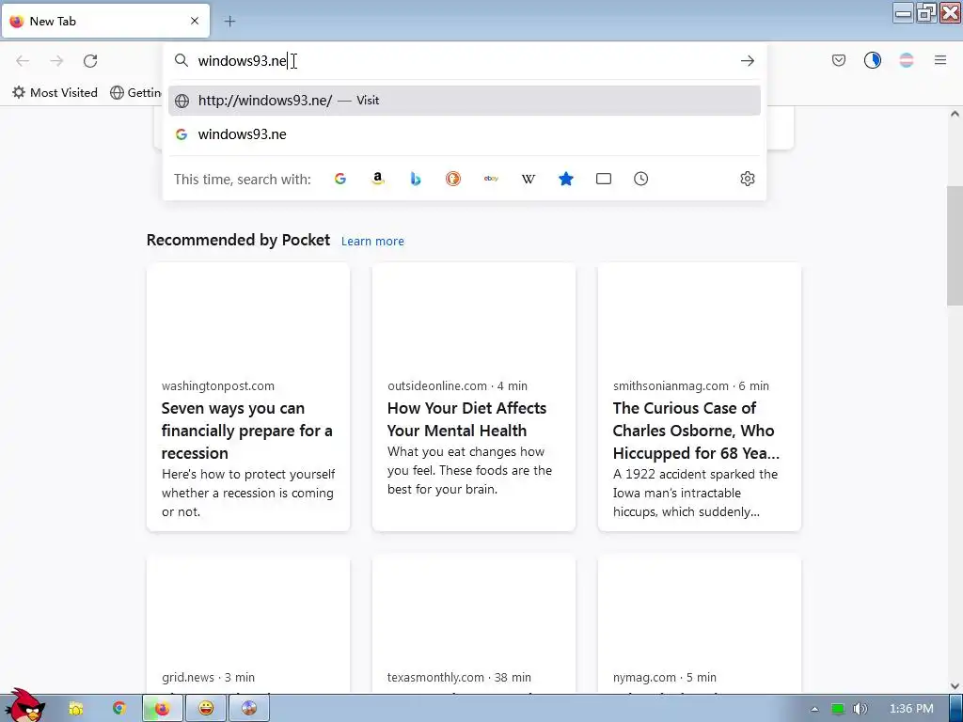Choose Google search suggestion windows93.ne
The image size is (963, 722).
[465, 134]
